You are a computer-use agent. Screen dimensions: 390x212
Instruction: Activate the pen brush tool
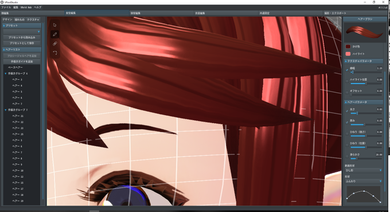55,34
